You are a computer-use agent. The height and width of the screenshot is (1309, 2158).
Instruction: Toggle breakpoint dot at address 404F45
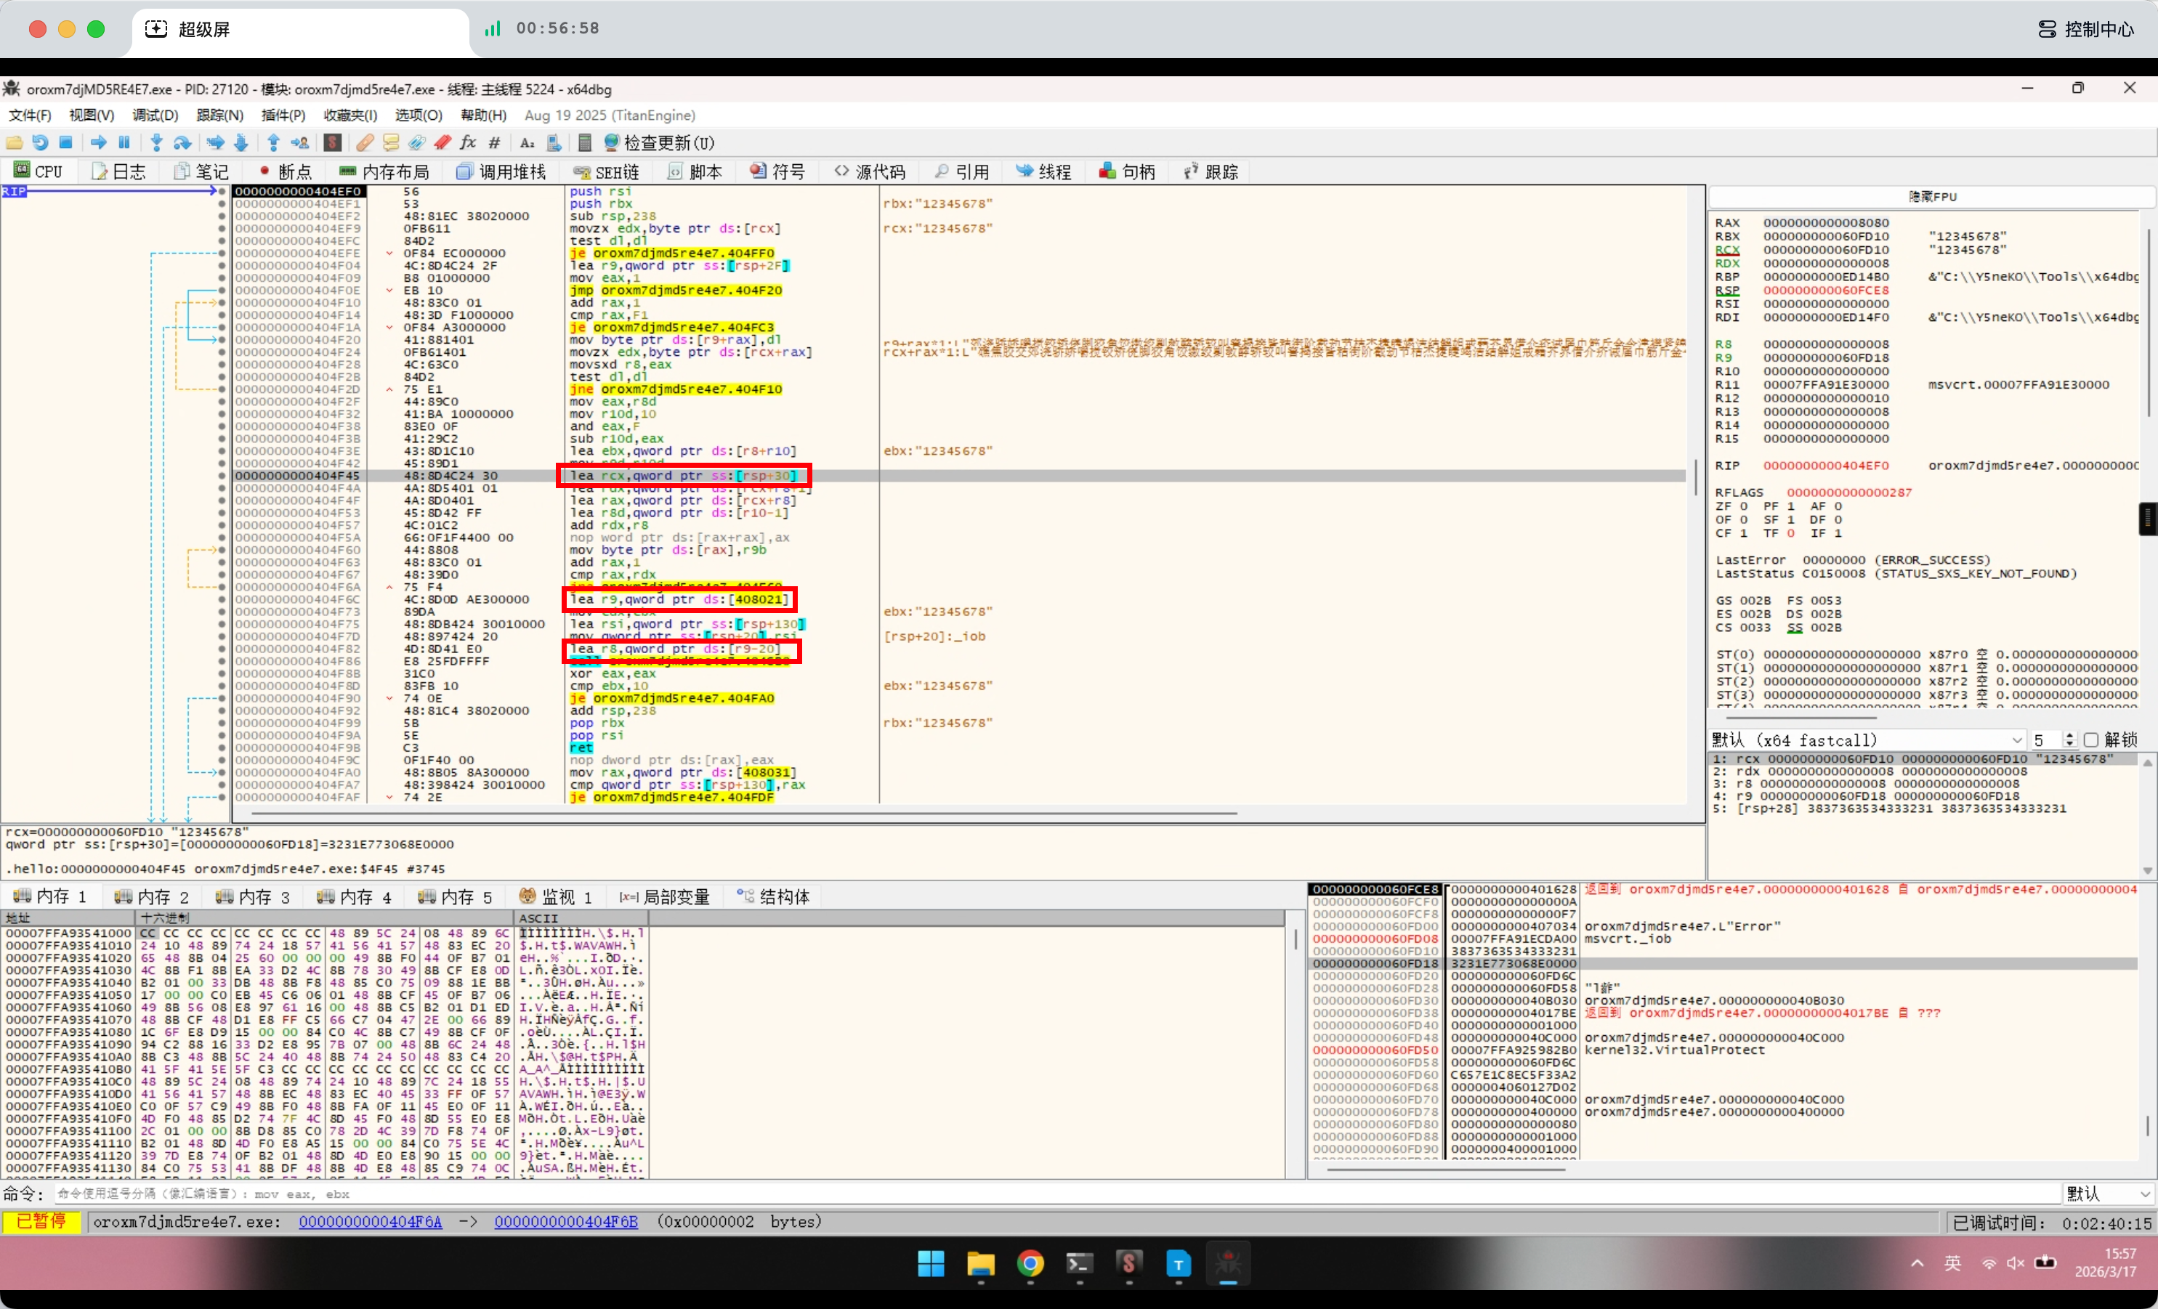coord(222,477)
